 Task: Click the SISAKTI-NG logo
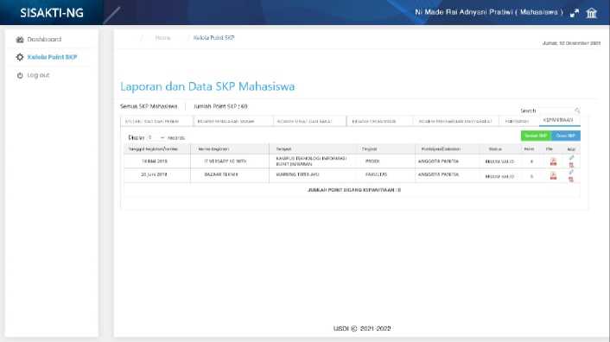point(52,13)
